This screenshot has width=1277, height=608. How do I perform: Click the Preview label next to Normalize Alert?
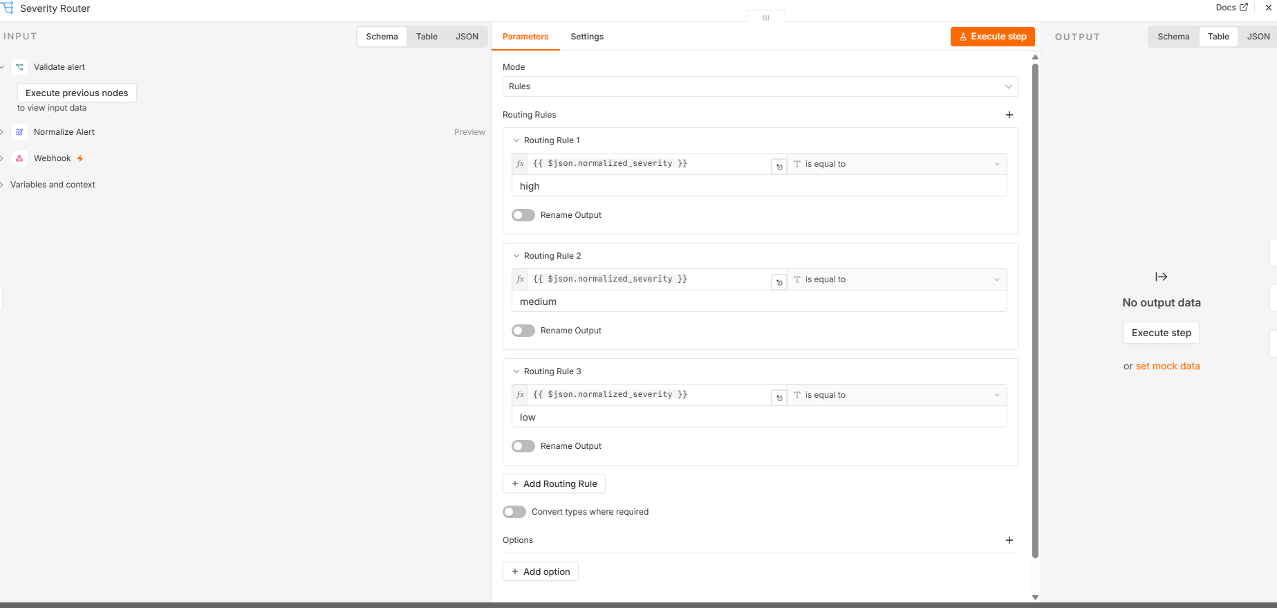pos(469,132)
